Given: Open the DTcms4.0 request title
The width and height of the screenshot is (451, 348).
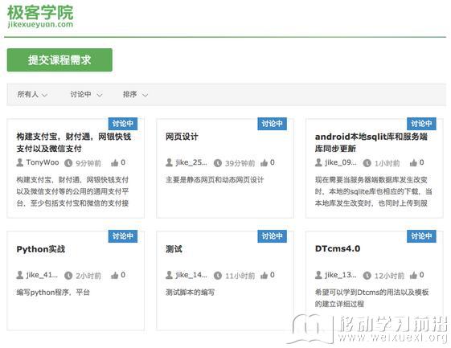Looking at the screenshot, I should click(x=338, y=248).
